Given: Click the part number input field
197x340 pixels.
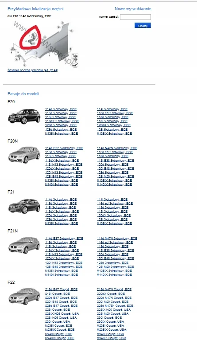Looking at the screenshot, I should tap(135, 17).
